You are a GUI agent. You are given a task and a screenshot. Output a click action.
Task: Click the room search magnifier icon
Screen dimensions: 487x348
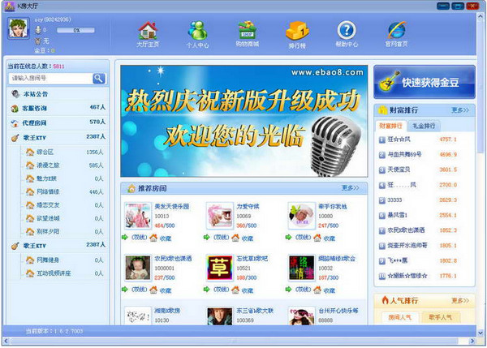(x=98, y=79)
